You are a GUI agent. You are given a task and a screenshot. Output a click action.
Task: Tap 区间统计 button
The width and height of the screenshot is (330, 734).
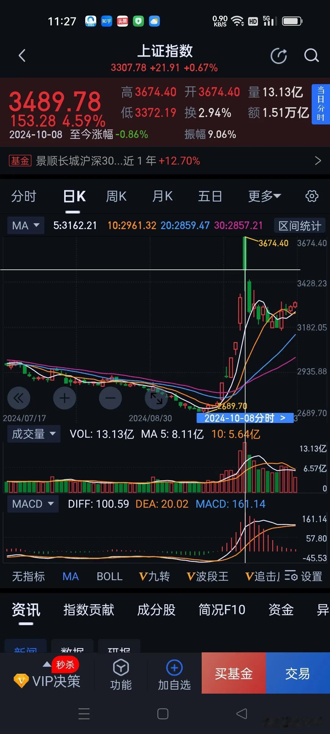(x=300, y=226)
